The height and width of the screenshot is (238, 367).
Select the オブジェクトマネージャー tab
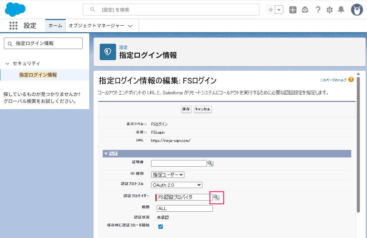pyautogui.click(x=96, y=26)
